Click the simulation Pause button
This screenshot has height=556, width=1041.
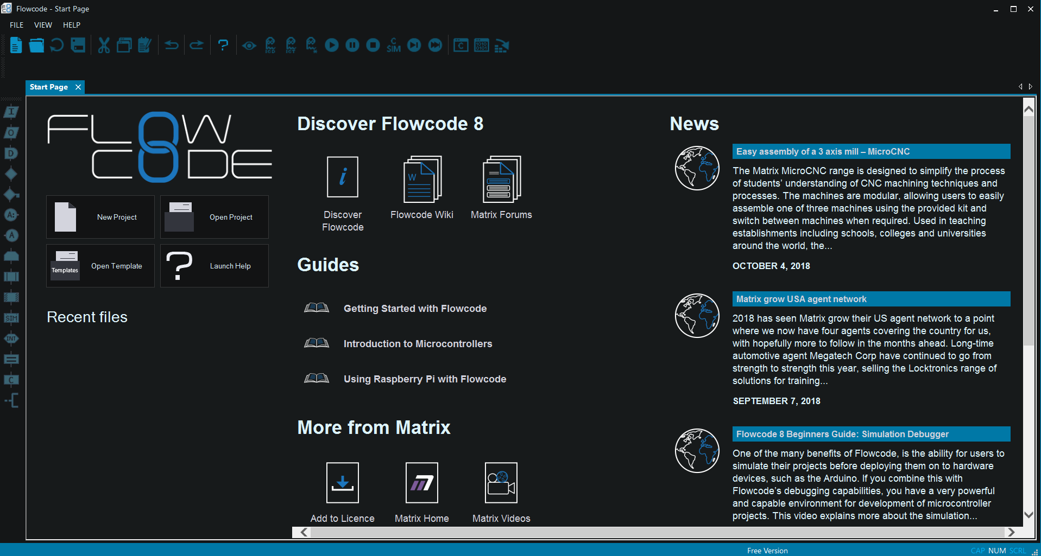tap(352, 46)
